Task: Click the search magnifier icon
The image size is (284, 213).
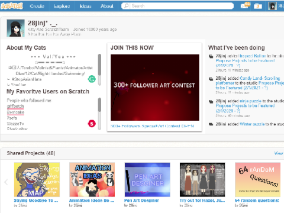Action: [126, 6]
